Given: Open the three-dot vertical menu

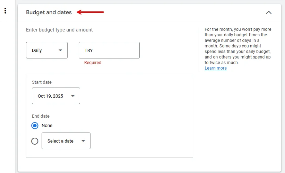Looking at the screenshot, I should click(5, 11).
